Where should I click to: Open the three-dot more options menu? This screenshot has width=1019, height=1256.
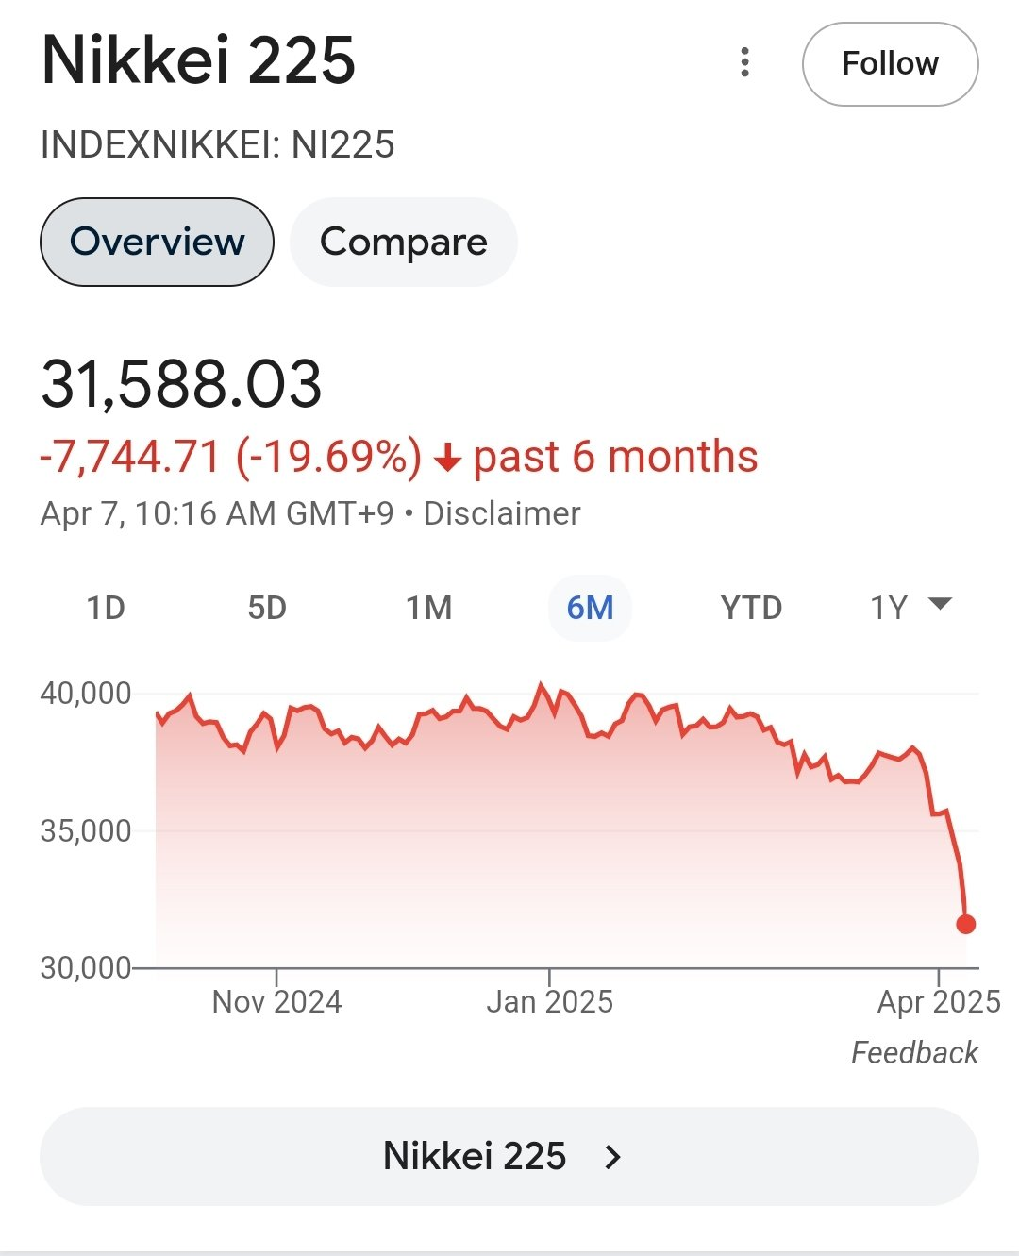[745, 62]
